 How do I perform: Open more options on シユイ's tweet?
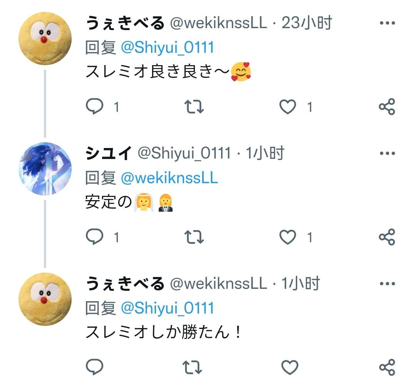pos(387,153)
